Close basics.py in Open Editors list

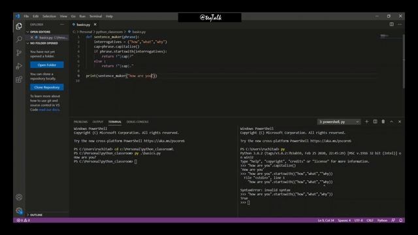pyautogui.click(x=32, y=38)
